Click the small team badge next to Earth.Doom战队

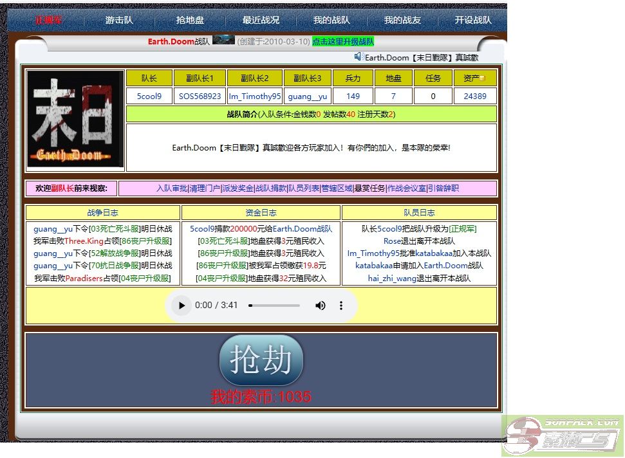223,40
